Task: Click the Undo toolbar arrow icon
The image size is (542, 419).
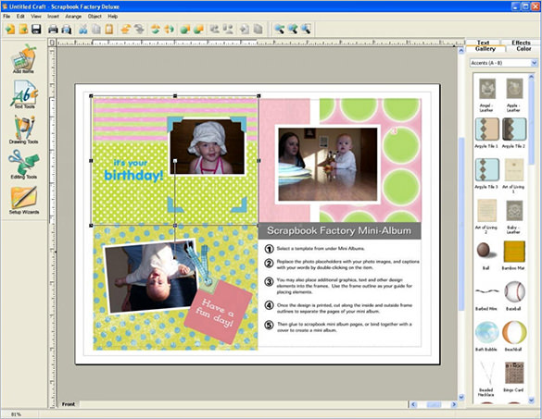Action: tap(125, 29)
